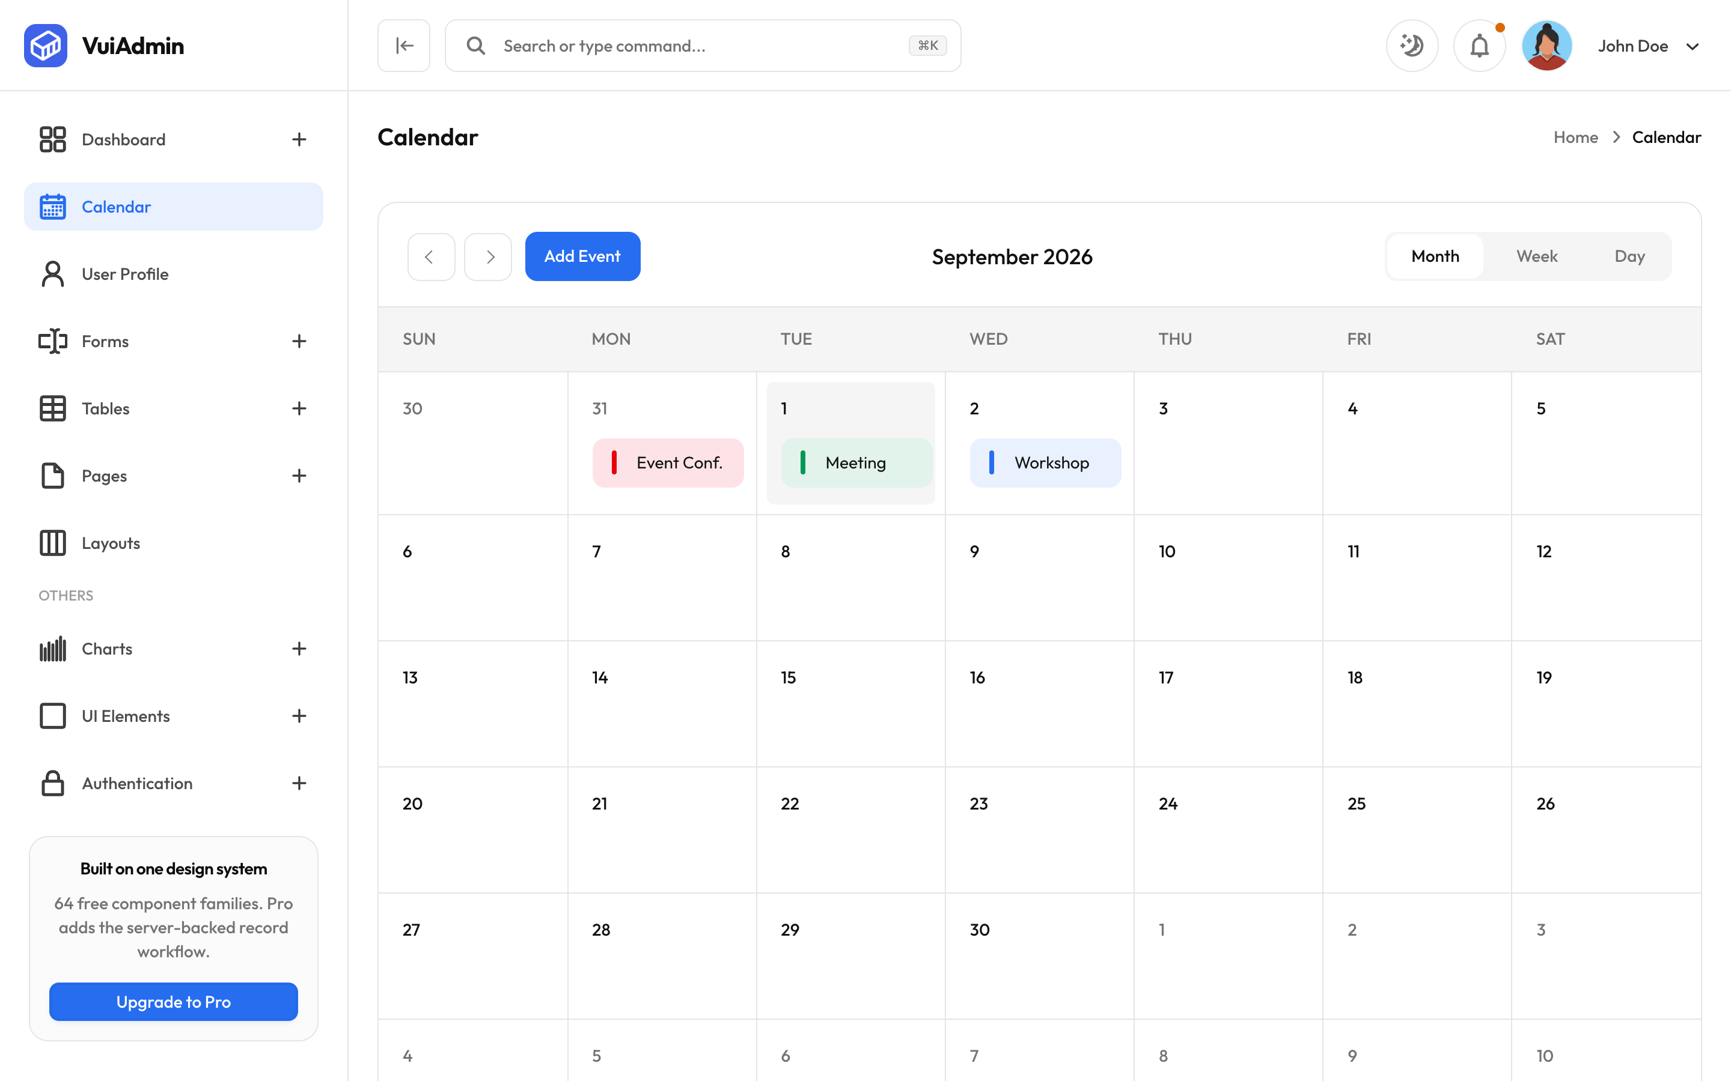Open the Event Conf. event
The height and width of the screenshot is (1081, 1731).
(667, 462)
